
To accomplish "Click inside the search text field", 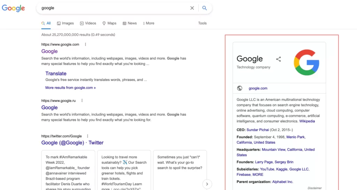I will 114,8.
